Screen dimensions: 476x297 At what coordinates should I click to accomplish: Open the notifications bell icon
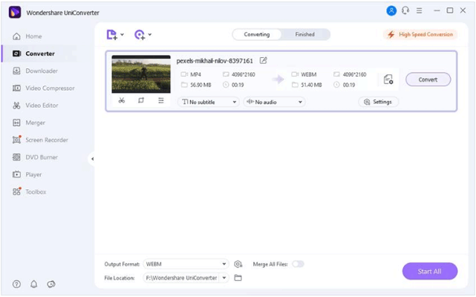[x=33, y=284]
